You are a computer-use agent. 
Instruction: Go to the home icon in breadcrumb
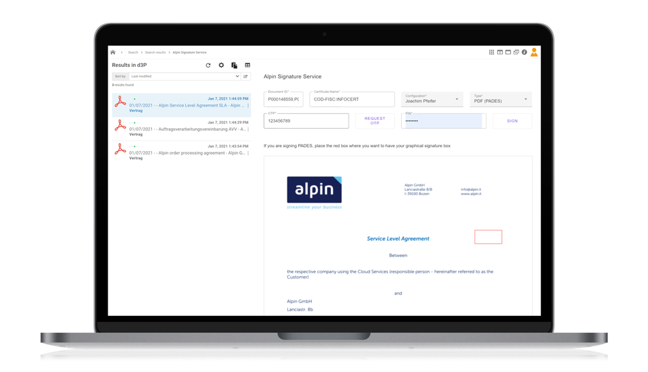pyautogui.click(x=113, y=52)
